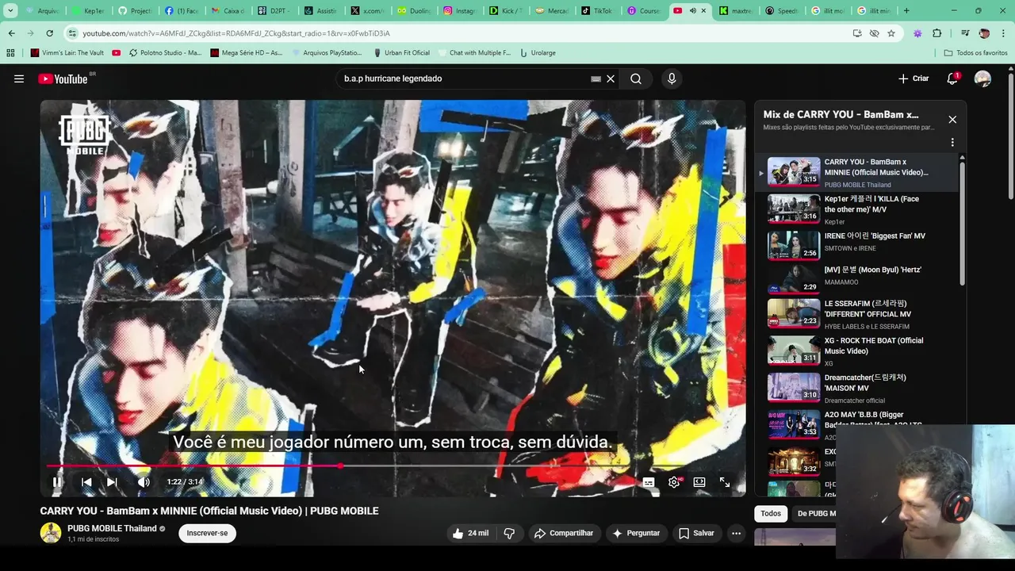Reload the page in the browser

coord(49,33)
